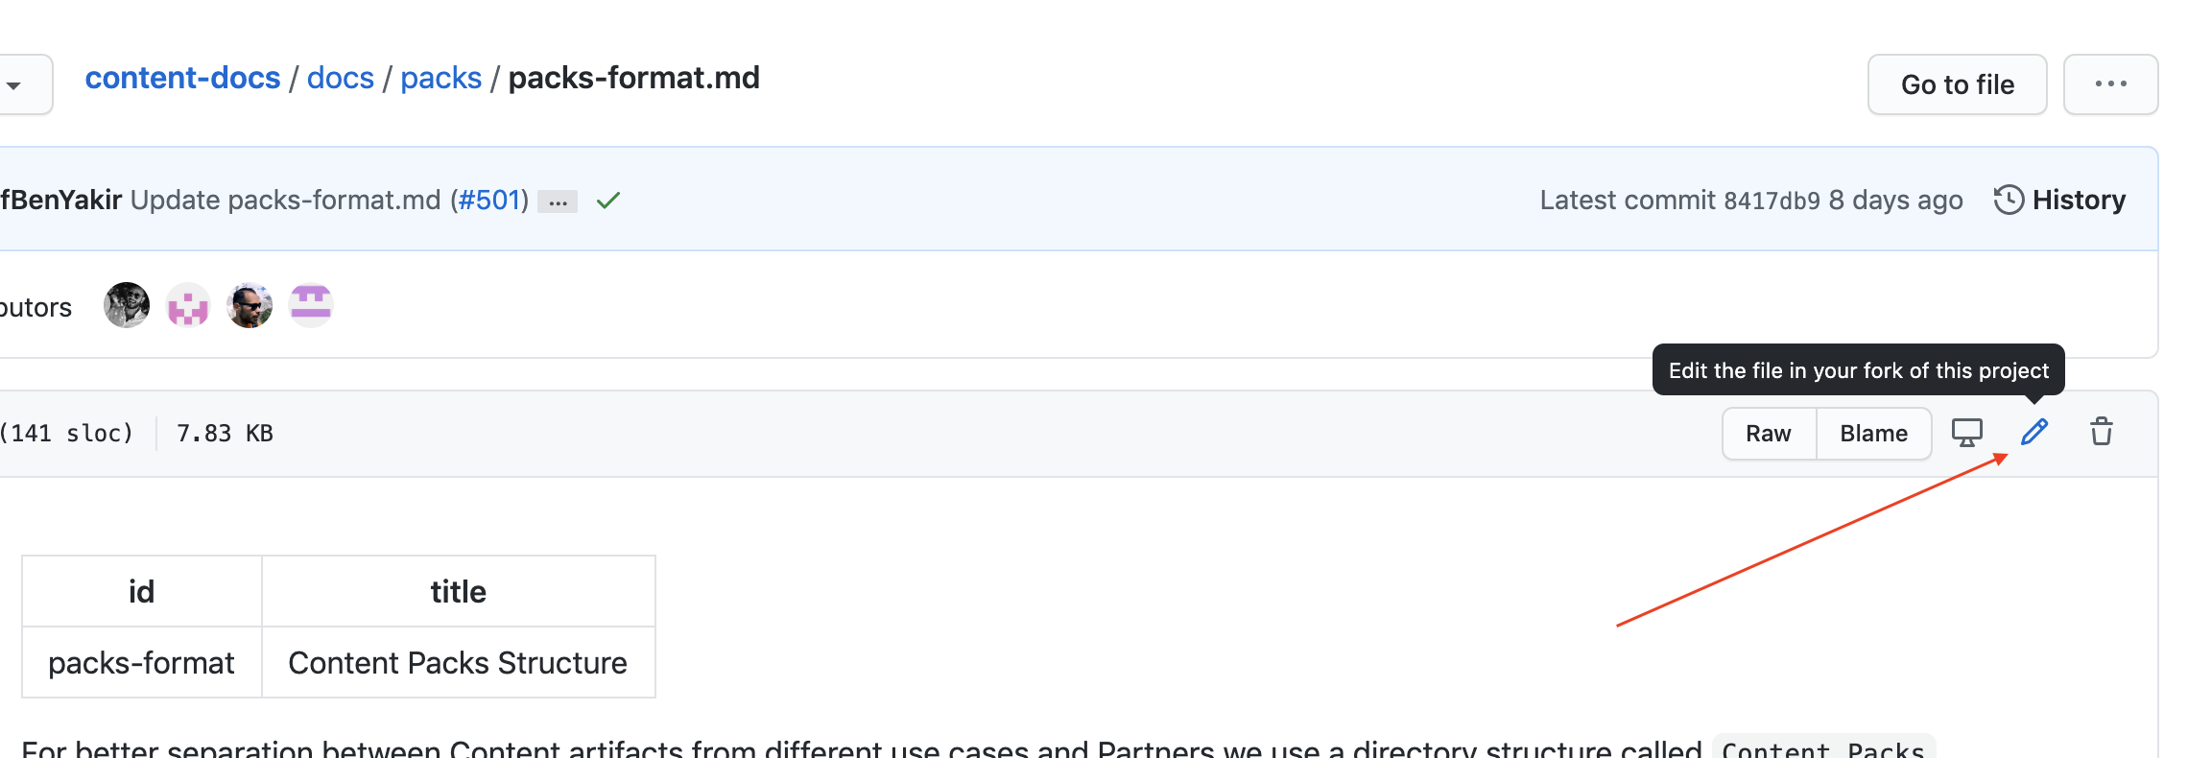The image size is (2188, 758).
Task: Click the Raw button
Action: click(x=1769, y=434)
